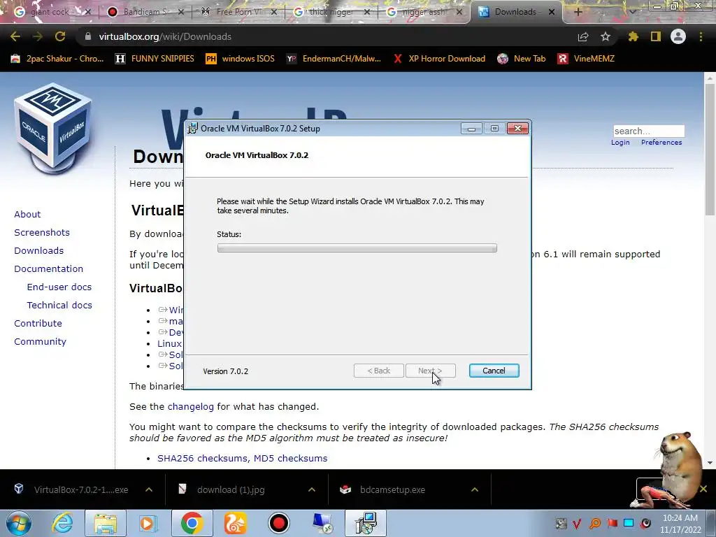The width and height of the screenshot is (716, 537).
Task: Open the EndermanCH/Malw... bookmark
Action: click(334, 59)
